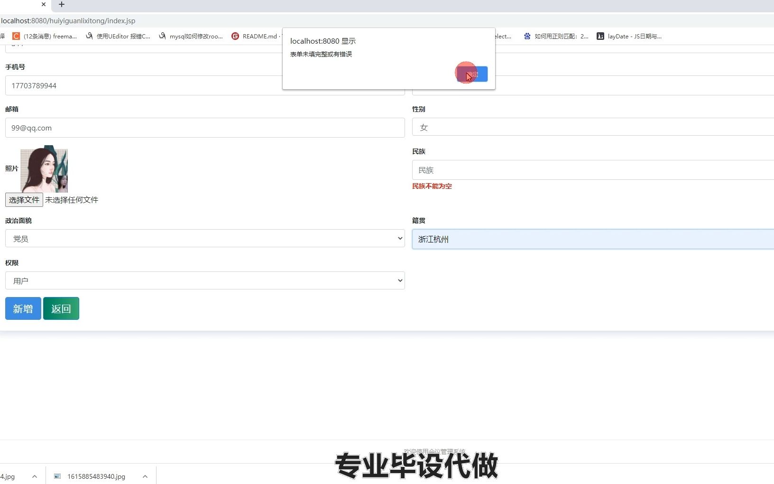This screenshot has height=484, width=774.
Task: Open the 政治面貌 dropdown
Action: tap(205, 238)
